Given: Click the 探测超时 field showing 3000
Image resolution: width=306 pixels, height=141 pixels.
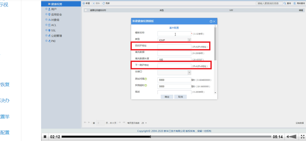Looking at the screenshot, I should coord(174,86).
